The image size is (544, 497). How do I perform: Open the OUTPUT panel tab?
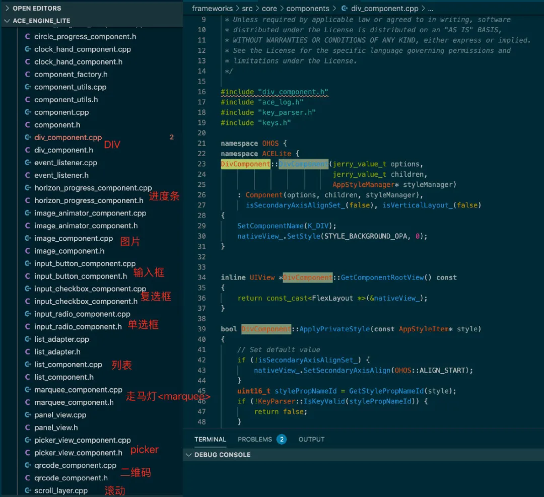coord(311,440)
